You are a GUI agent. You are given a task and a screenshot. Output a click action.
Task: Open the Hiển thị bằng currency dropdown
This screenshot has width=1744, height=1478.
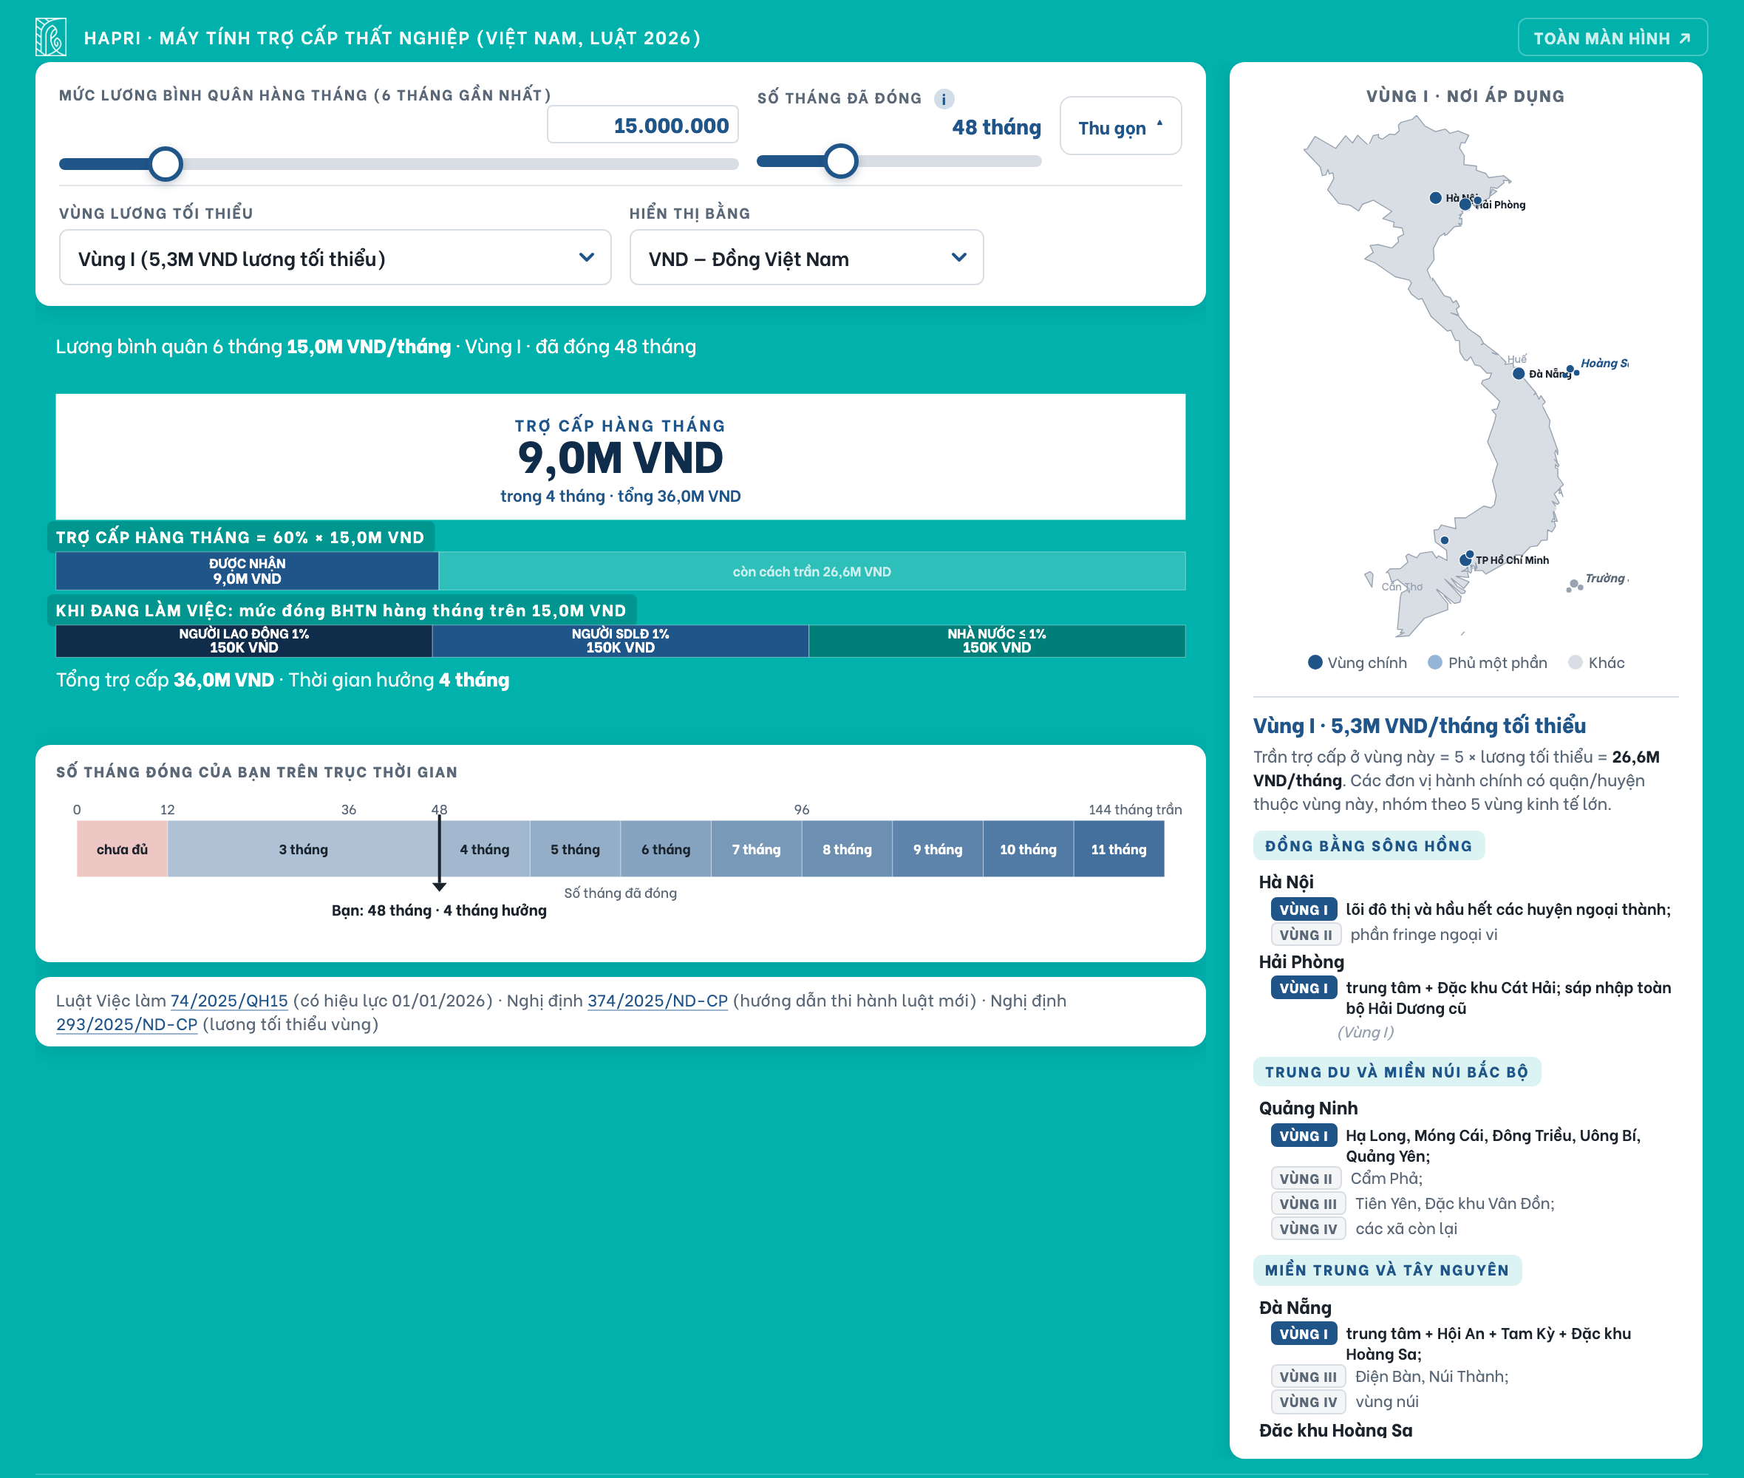pyautogui.click(x=805, y=258)
